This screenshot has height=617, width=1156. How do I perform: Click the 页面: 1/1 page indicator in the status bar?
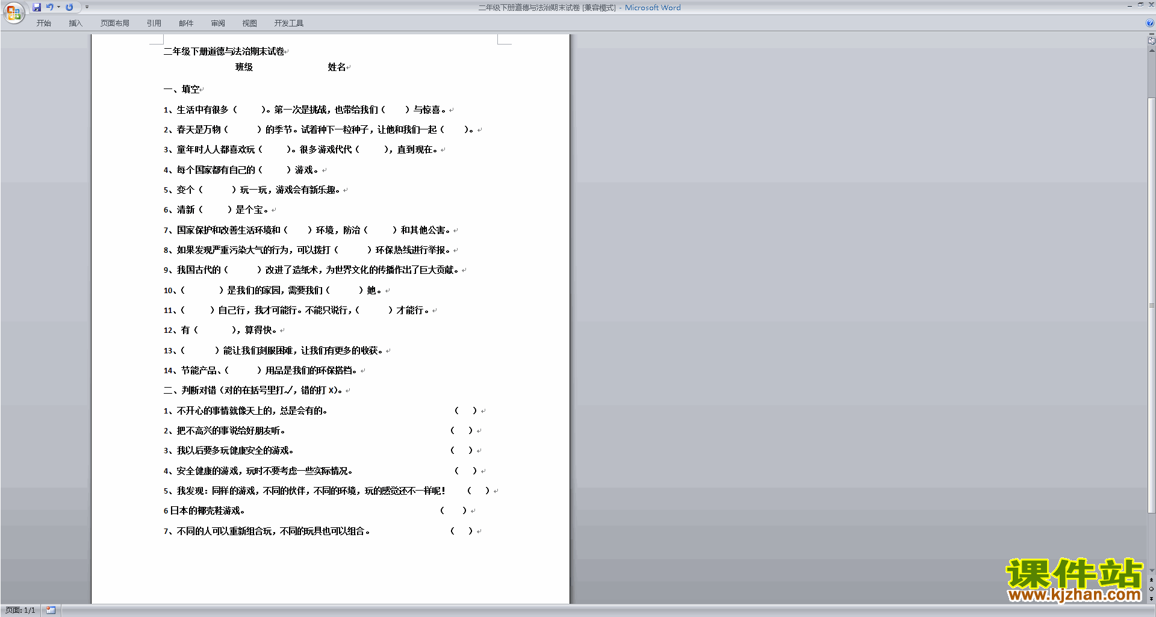[x=20, y=610]
